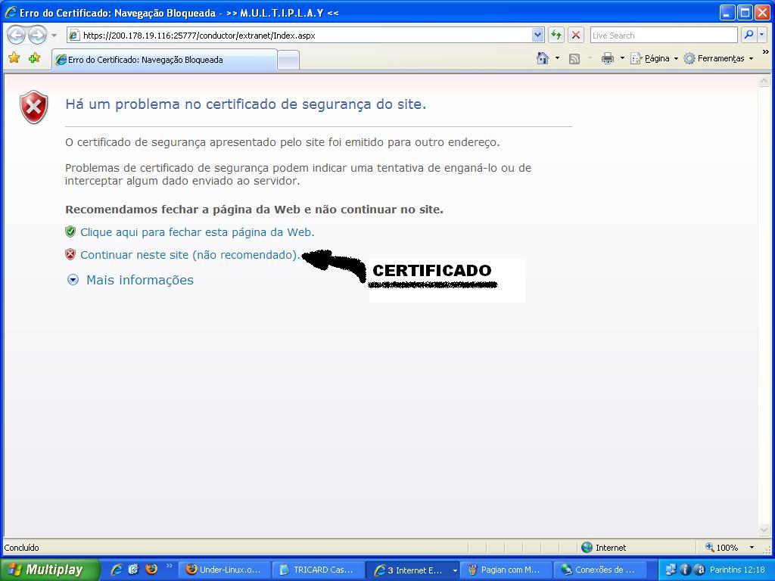This screenshot has width=775, height=581.
Task: Click the scroll up arrow
Action: 764,80
